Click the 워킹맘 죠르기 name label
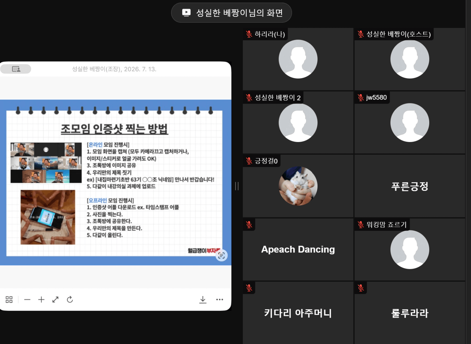This screenshot has width=471, height=344. tap(387, 224)
